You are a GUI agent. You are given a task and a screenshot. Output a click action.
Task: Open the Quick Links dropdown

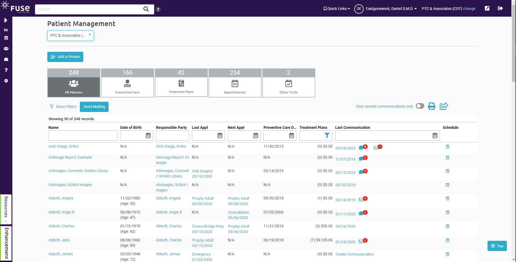336,8
